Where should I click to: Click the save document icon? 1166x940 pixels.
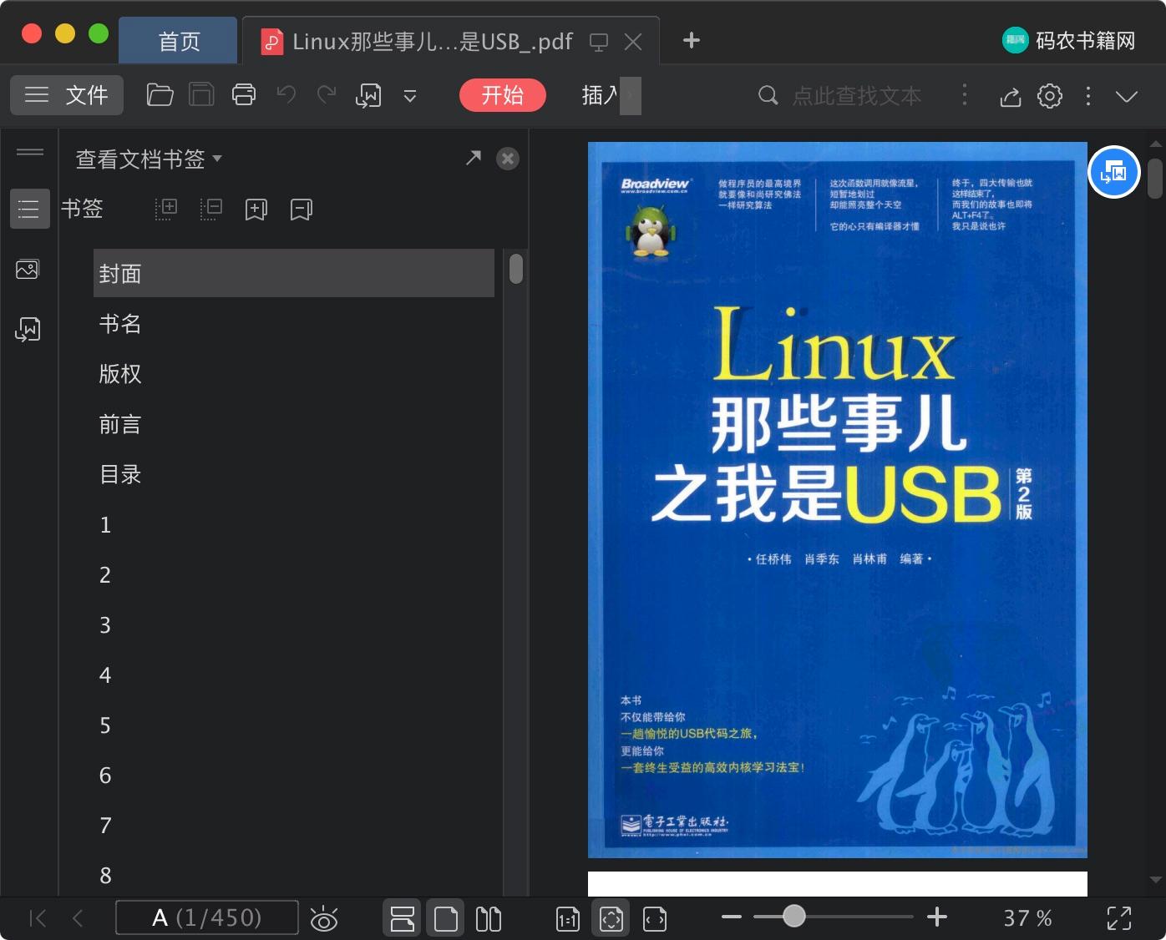[x=201, y=95]
